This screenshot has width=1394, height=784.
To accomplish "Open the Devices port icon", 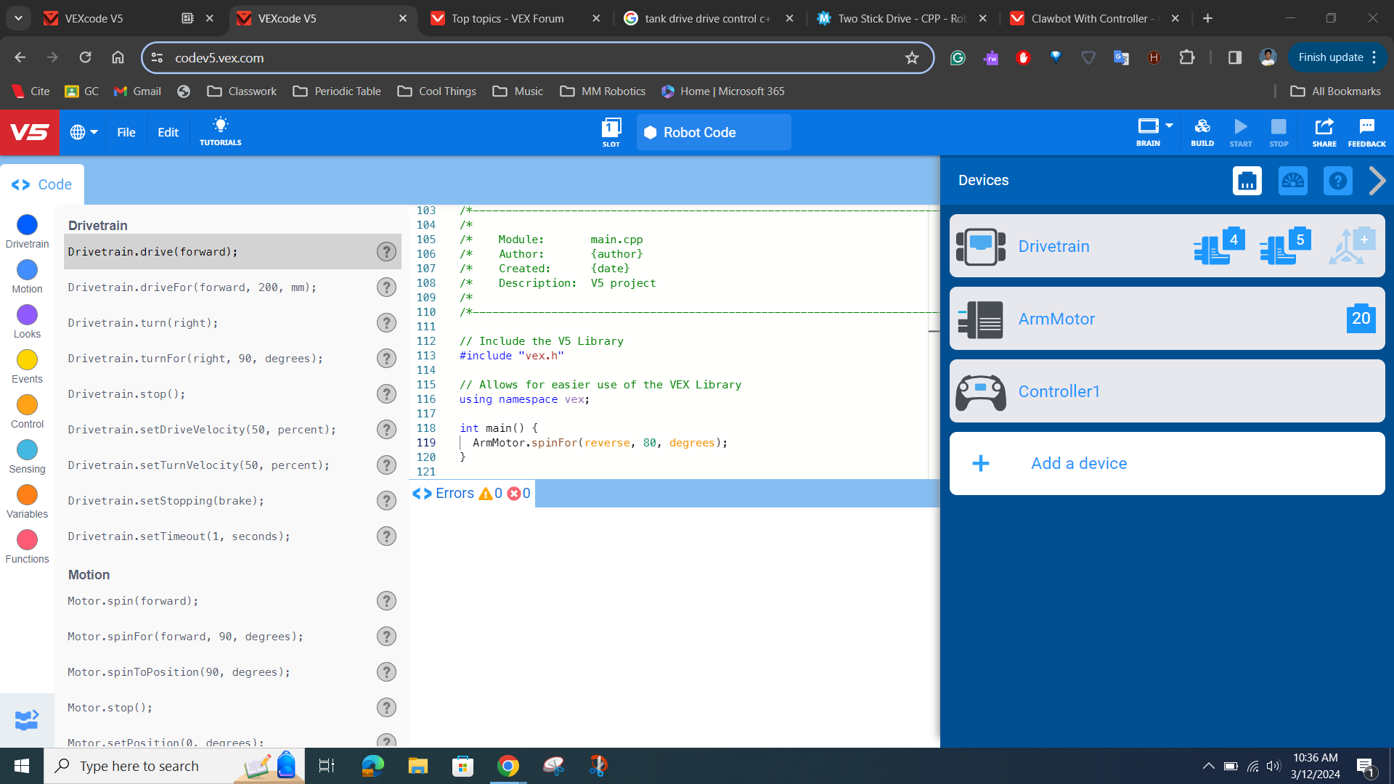I will click(1247, 181).
